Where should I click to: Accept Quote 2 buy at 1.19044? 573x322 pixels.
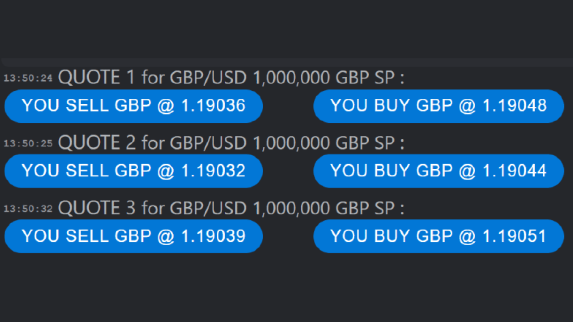pos(438,171)
